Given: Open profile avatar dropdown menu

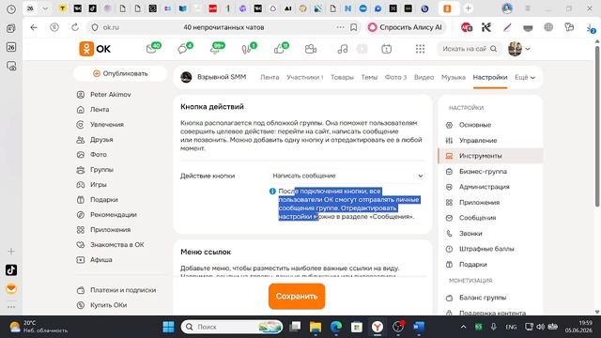Looking at the screenshot, I should [x=519, y=49].
